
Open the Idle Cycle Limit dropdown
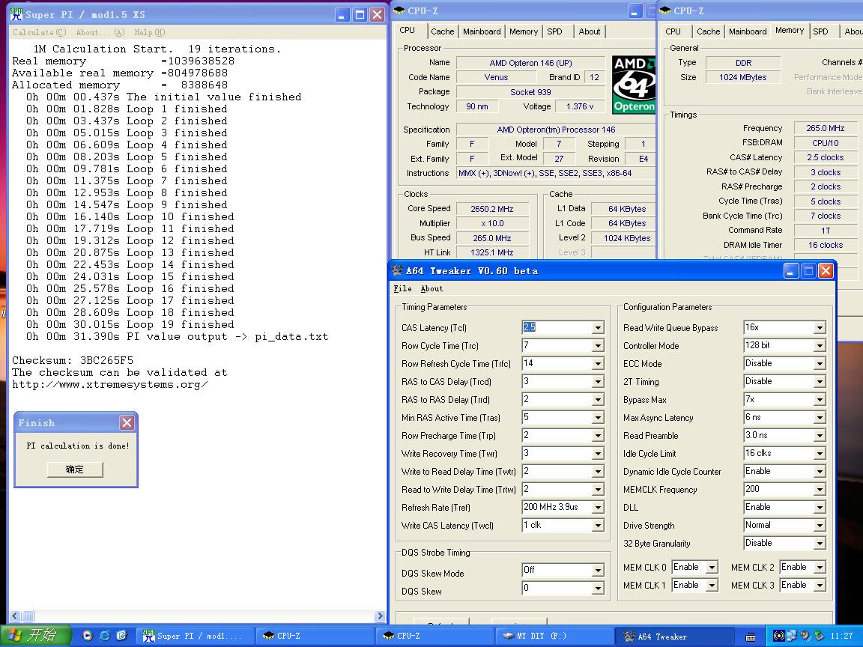tap(820, 454)
